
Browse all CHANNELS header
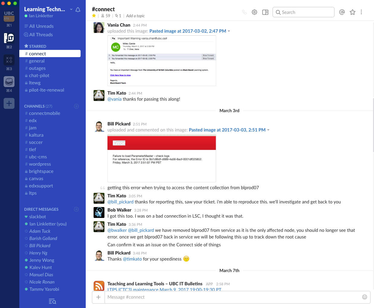tap(38, 106)
